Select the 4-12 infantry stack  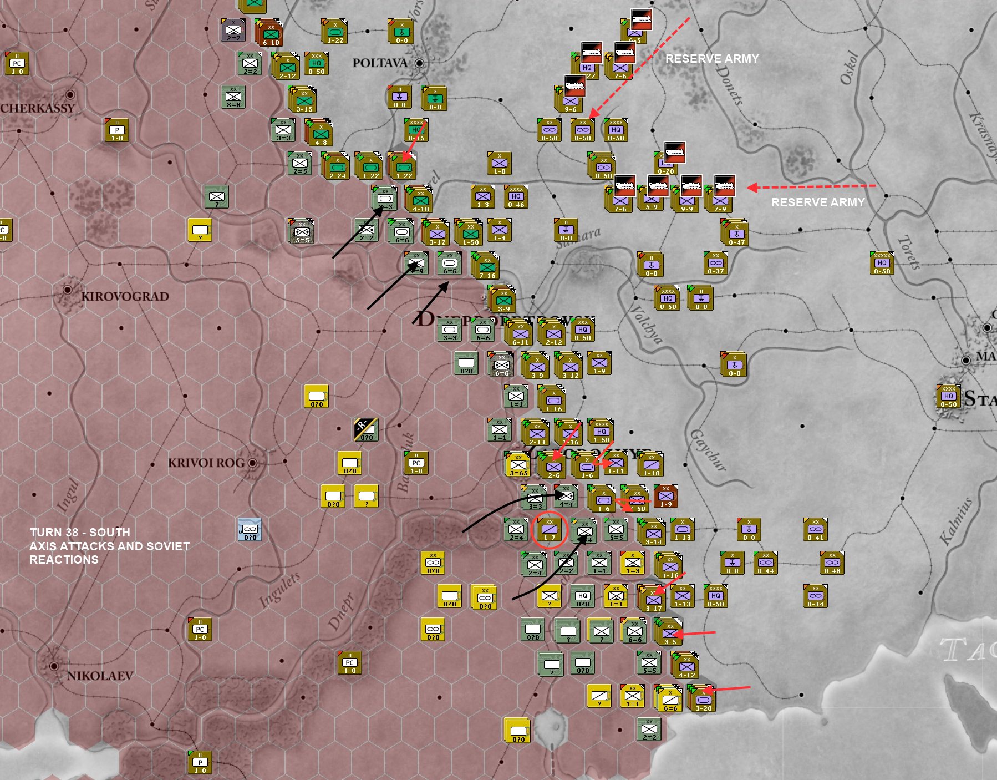[686, 666]
